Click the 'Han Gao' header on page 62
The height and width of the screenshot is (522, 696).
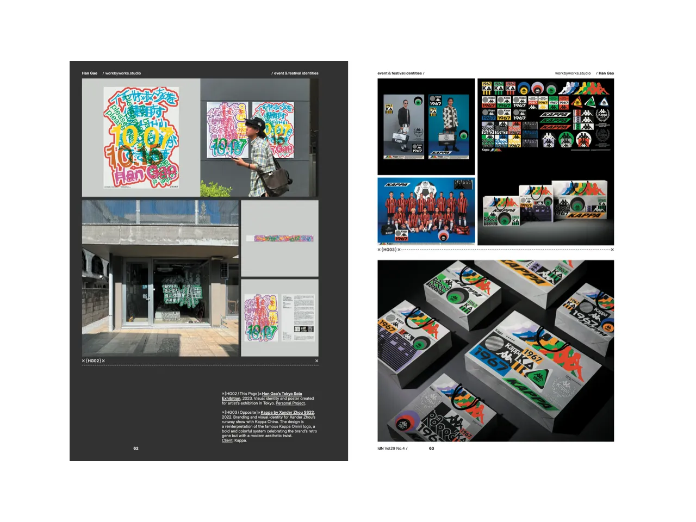pos(90,73)
